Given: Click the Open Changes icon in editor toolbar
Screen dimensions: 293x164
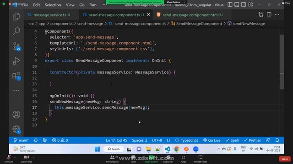Looking at the screenshot, I should 261,15.
